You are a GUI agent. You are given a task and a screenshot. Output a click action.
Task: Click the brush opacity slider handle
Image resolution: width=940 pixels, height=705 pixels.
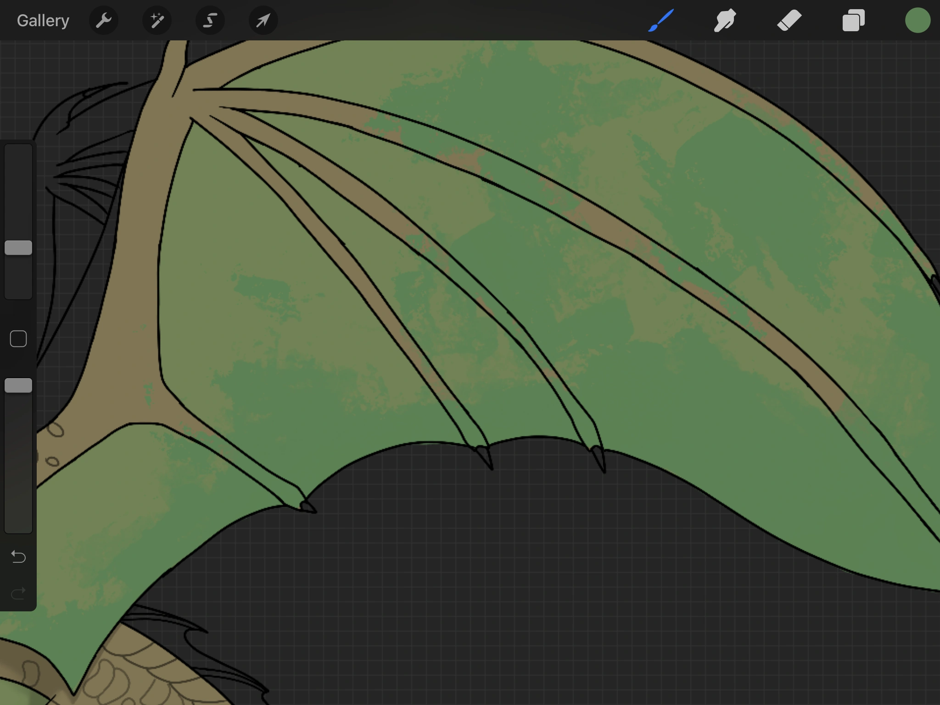(x=18, y=386)
